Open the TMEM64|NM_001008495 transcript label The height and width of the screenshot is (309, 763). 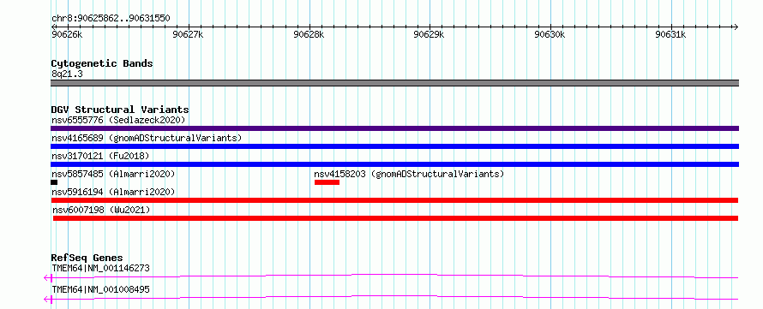pyautogui.click(x=100, y=289)
